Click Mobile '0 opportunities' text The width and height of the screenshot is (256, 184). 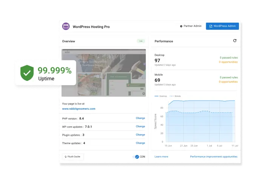pyautogui.click(x=228, y=82)
